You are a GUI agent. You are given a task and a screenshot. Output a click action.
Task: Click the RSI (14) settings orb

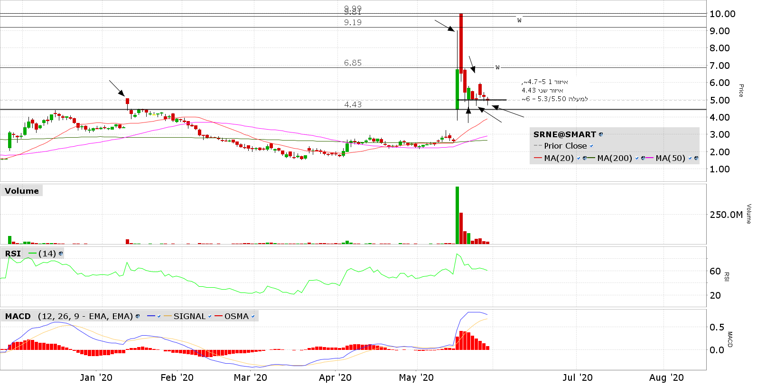coord(60,254)
